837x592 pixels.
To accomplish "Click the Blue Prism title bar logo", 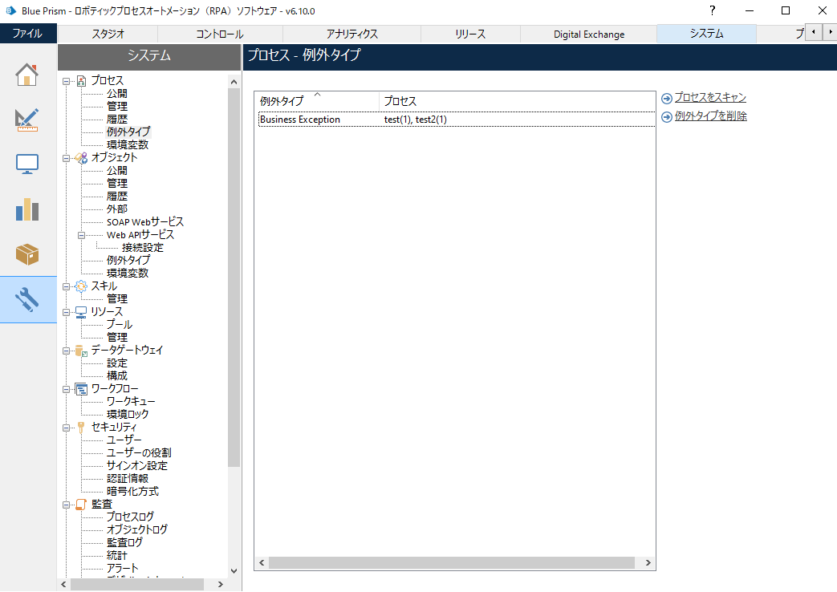I will (10, 10).
